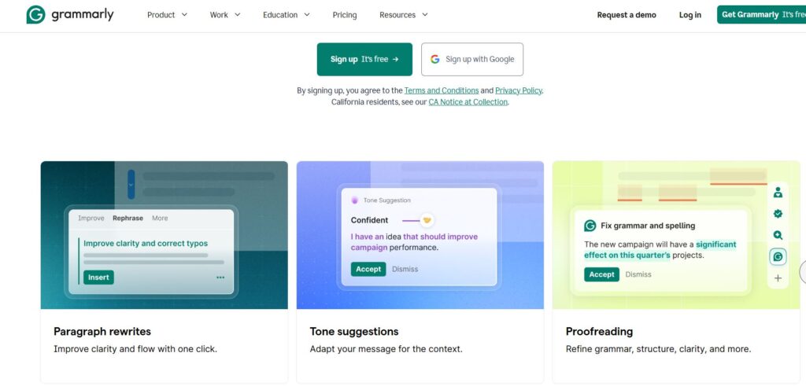Click the handshake emoji on tone slider

(427, 220)
